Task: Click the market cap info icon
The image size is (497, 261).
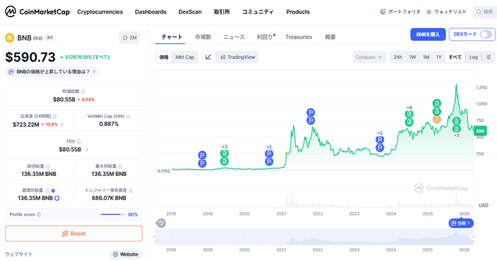Action: [83, 91]
